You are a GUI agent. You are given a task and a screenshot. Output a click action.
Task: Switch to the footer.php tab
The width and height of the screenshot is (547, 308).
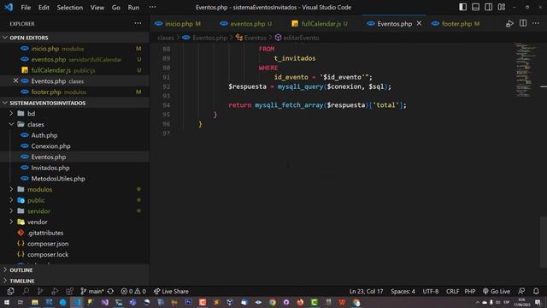(x=456, y=24)
